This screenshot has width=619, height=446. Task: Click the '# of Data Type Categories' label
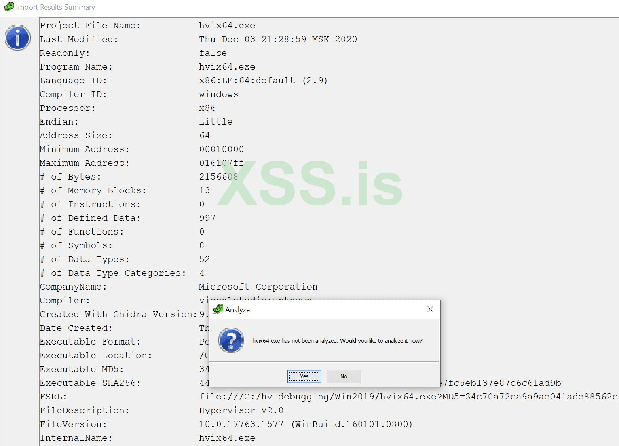(x=113, y=273)
